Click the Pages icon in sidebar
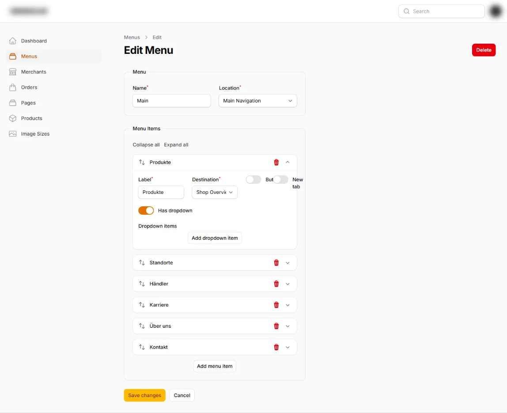The width and height of the screenshot is (507, 413). [x=13, y=103]
